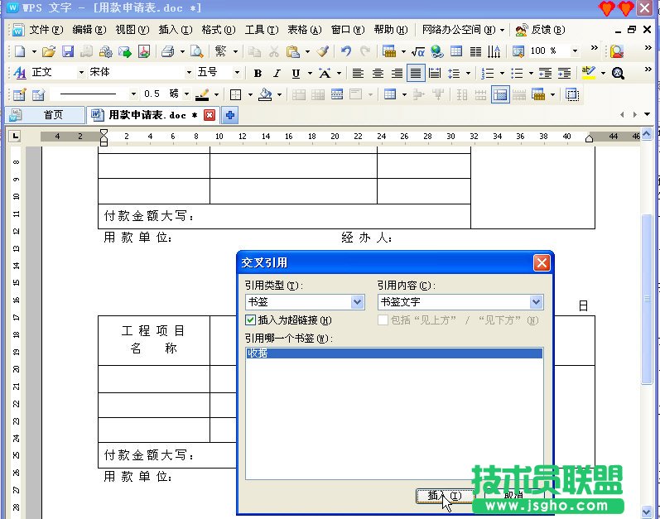This screenshot has width=660, height=519.
Task: Toggle Bold formatting button
Action: [x=258, y=73]
